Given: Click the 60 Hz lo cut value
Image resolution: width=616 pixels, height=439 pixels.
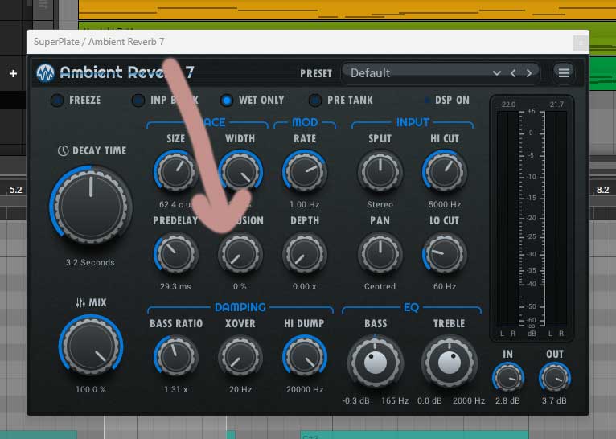Looking at the screenshot, I should click(x=445, y=287).
